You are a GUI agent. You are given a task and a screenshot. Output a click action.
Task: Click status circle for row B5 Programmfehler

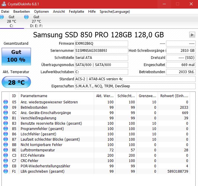(x=6, y=129)
